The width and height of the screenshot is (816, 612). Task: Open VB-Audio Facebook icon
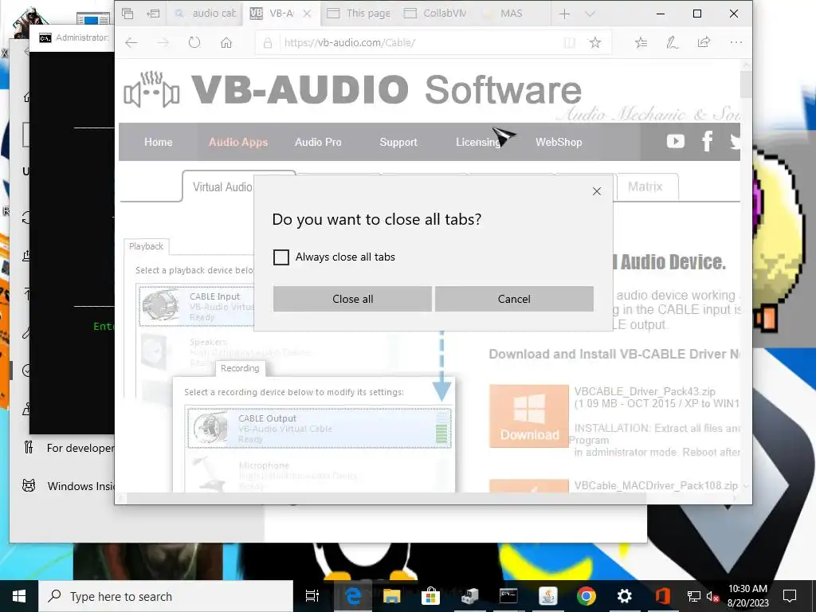[x=707, y=141]
